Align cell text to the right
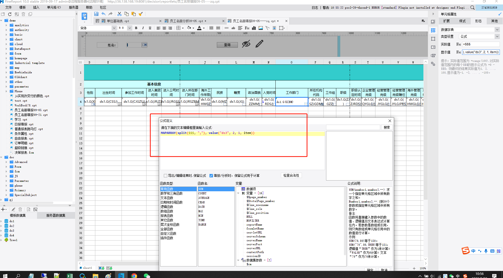This screenshot has width=503, height=278. click(x=170, y=28)
